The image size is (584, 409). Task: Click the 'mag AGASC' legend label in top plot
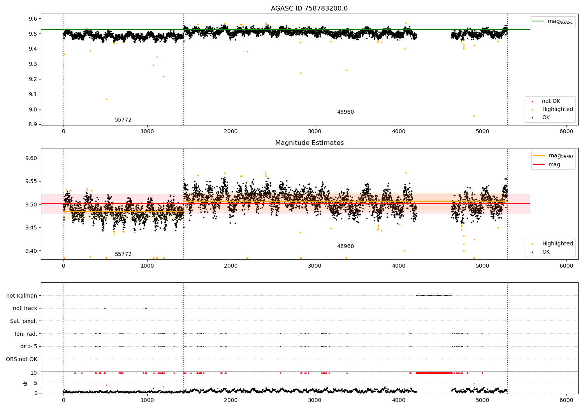pyautogui.click(x=560, y=21)
